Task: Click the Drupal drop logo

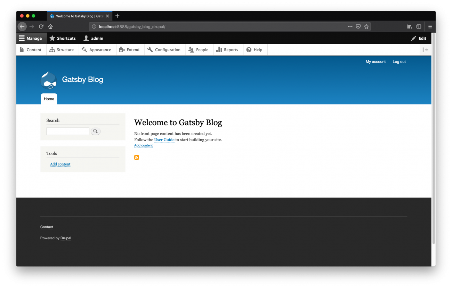Action: pyautogui.click(x=48, y=80)
